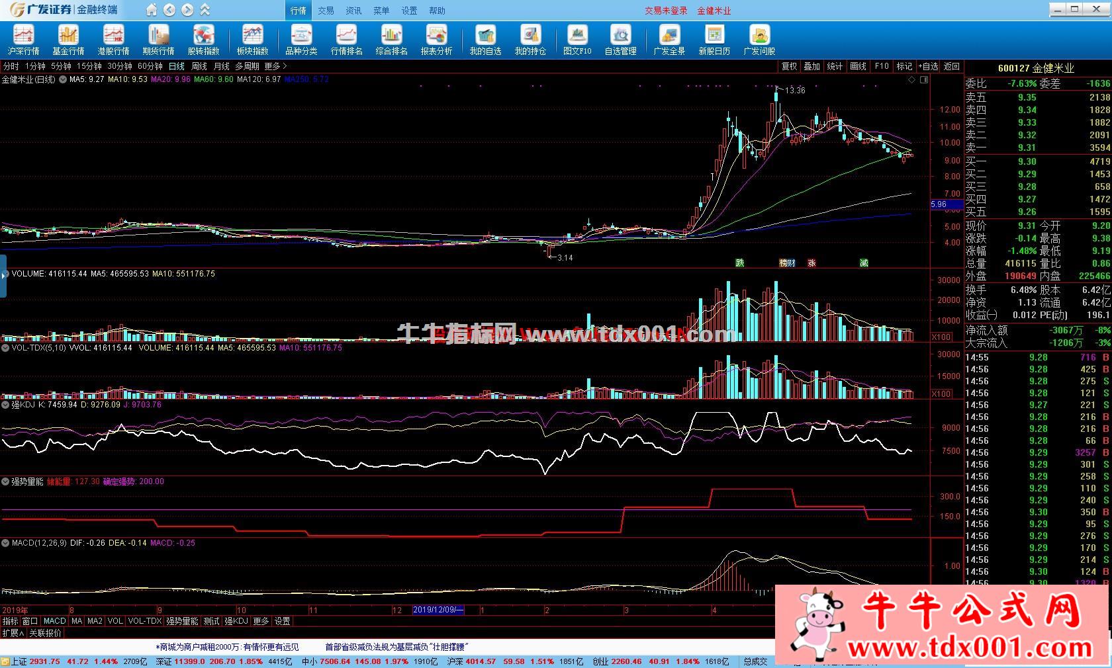
Task: Open 基金行情 fund quotes icon
Action: tap(68, 40)
